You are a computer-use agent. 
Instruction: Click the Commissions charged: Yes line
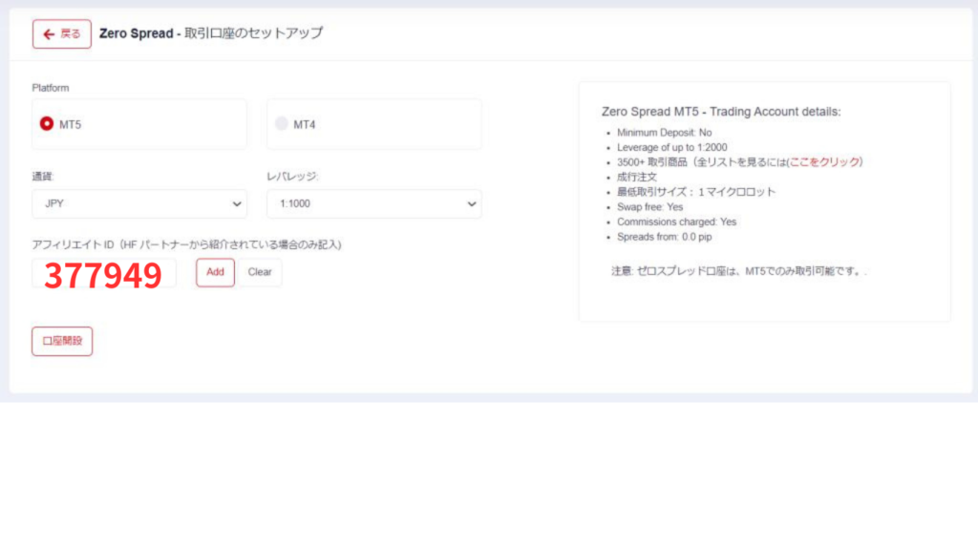coord(677,222)
